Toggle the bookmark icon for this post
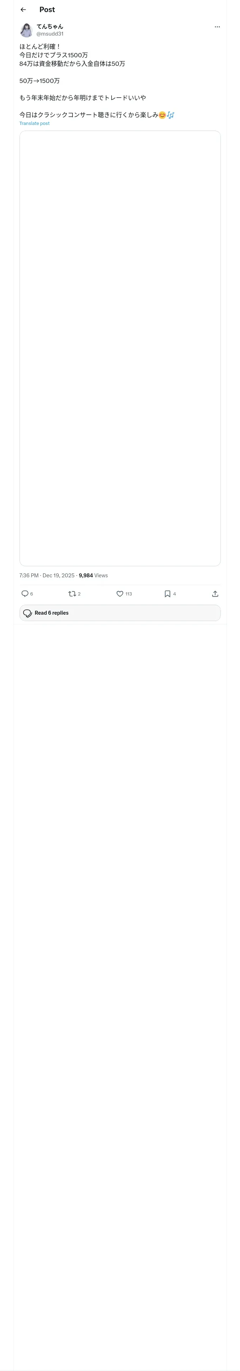The width and height of the screenshot is (240, 1371). point(167,593)
